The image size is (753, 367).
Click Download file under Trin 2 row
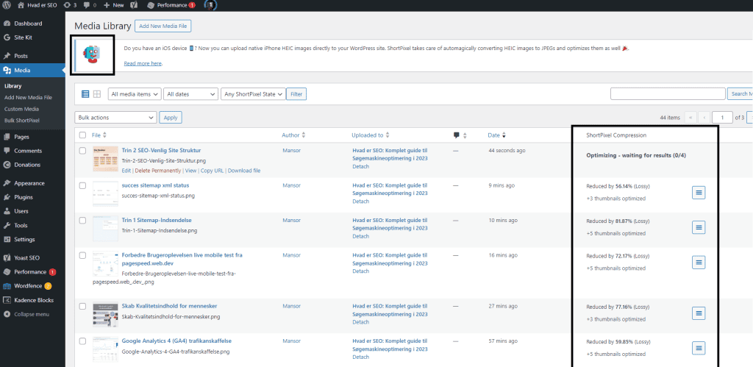pyautogui.click(x=244, y=171)
